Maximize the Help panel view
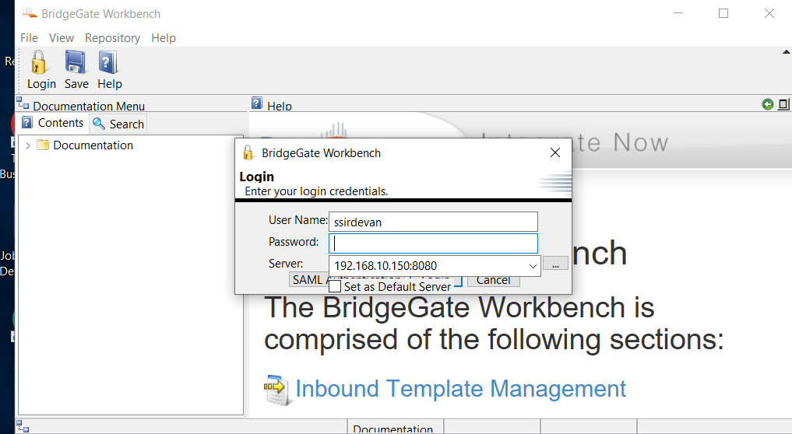 [783, 104]
